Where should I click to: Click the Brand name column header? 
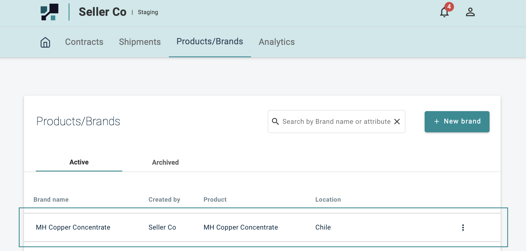pos(51,200)
